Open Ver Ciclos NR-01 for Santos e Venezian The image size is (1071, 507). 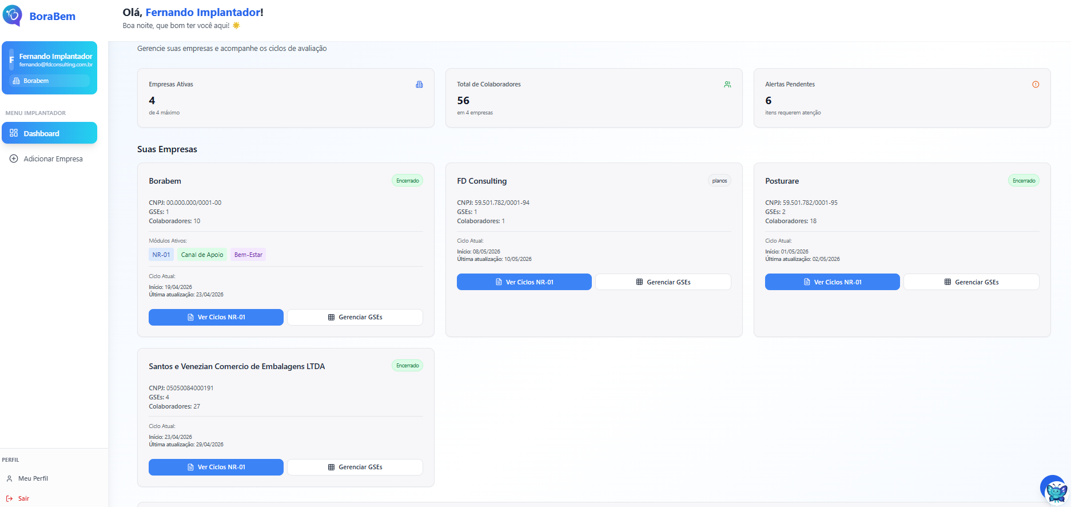[x=216, y=467]
